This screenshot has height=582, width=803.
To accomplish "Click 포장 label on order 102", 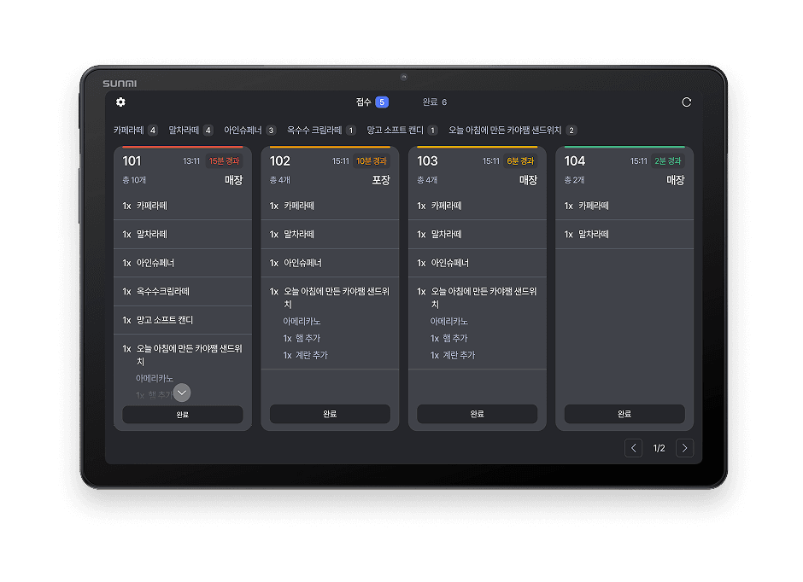I will click(381, 180).
